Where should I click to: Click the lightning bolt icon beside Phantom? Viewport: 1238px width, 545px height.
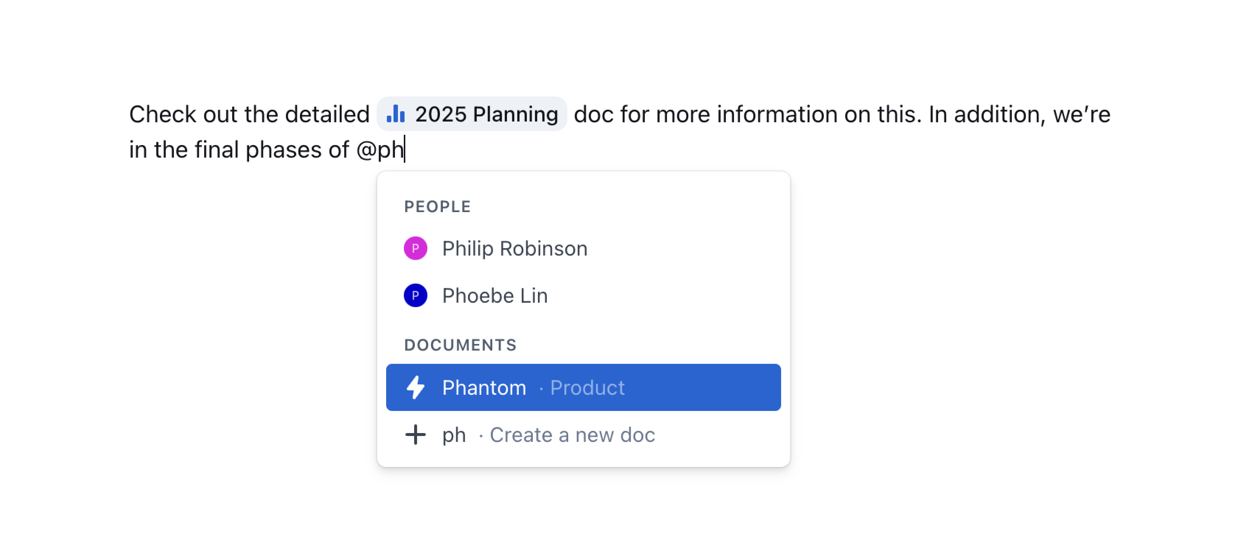pos(415,387)
